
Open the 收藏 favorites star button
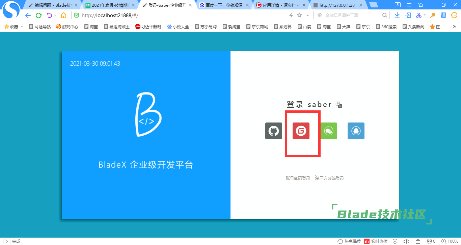pyautogui.click(x=11, y=27)
